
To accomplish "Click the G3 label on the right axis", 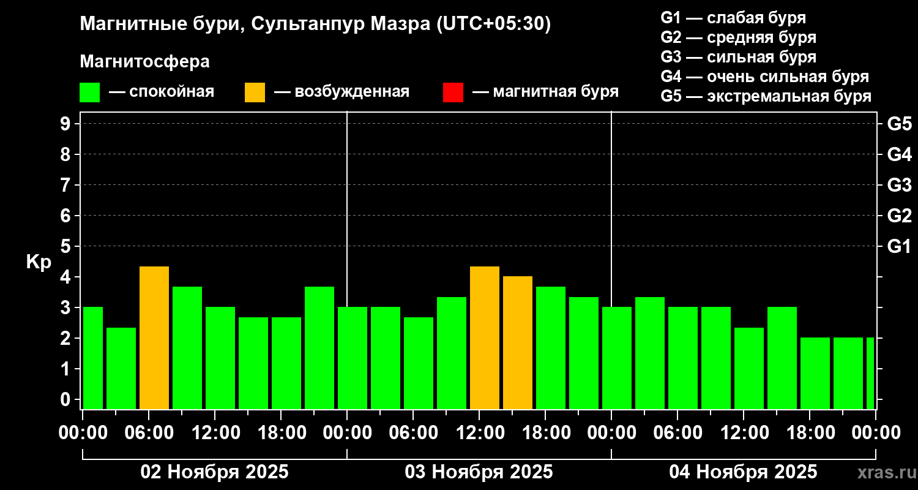I will [899, 185].
